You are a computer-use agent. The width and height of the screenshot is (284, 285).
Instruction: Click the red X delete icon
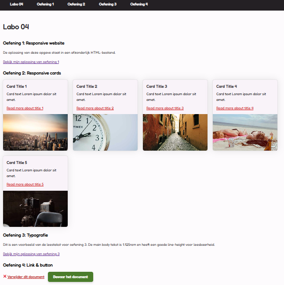[x=5, y=277]
